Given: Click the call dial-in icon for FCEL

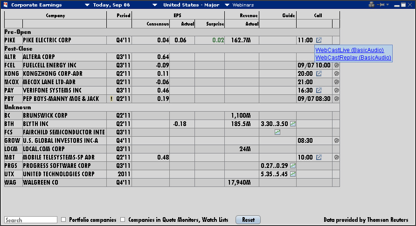Looking at the screenshot, I should tap(336, 66).
